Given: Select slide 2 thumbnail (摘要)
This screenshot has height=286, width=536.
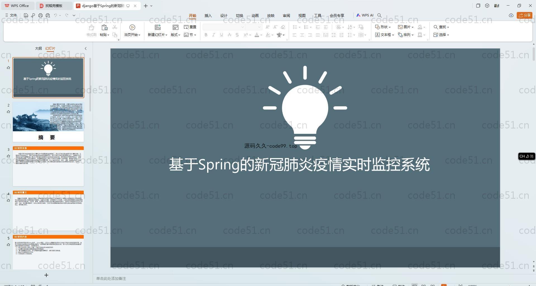Looking at the screenshot, I should click(48, 122).
